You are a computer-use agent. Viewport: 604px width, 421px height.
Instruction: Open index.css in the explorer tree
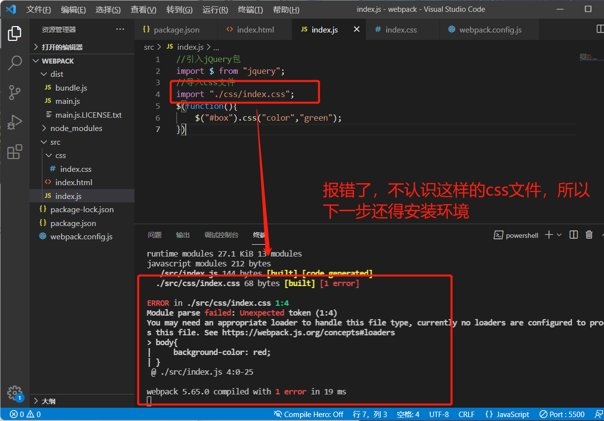pos(82,169)
